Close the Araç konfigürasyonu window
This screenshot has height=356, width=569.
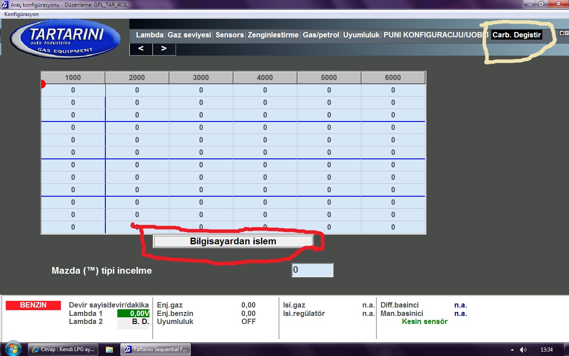[x=557, y=4]
